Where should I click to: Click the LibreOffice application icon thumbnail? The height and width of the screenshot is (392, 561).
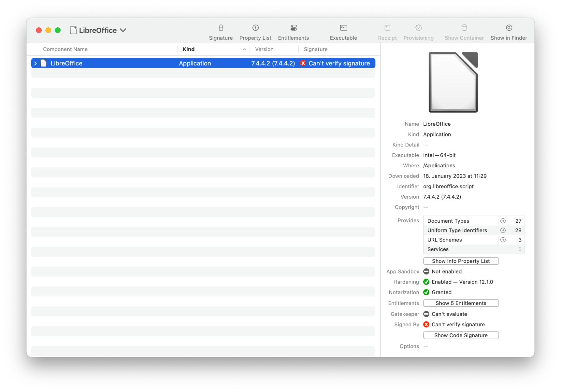(453, 82)
